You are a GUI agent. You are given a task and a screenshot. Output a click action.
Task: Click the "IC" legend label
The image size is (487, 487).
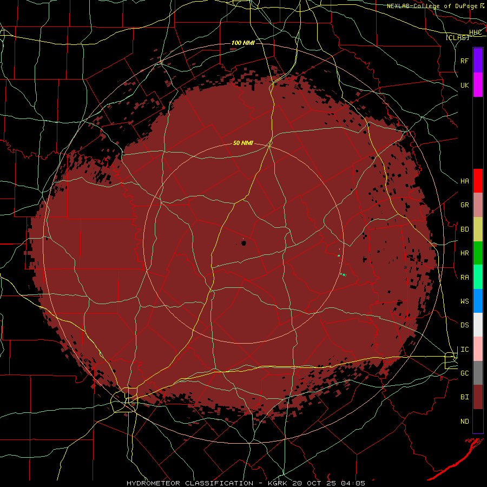click(x=465, y=350)
